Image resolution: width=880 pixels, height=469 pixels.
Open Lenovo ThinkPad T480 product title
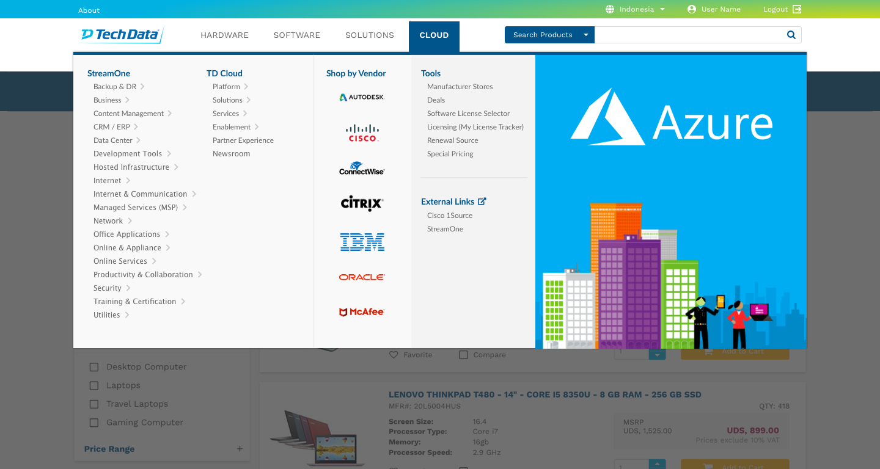545,394
